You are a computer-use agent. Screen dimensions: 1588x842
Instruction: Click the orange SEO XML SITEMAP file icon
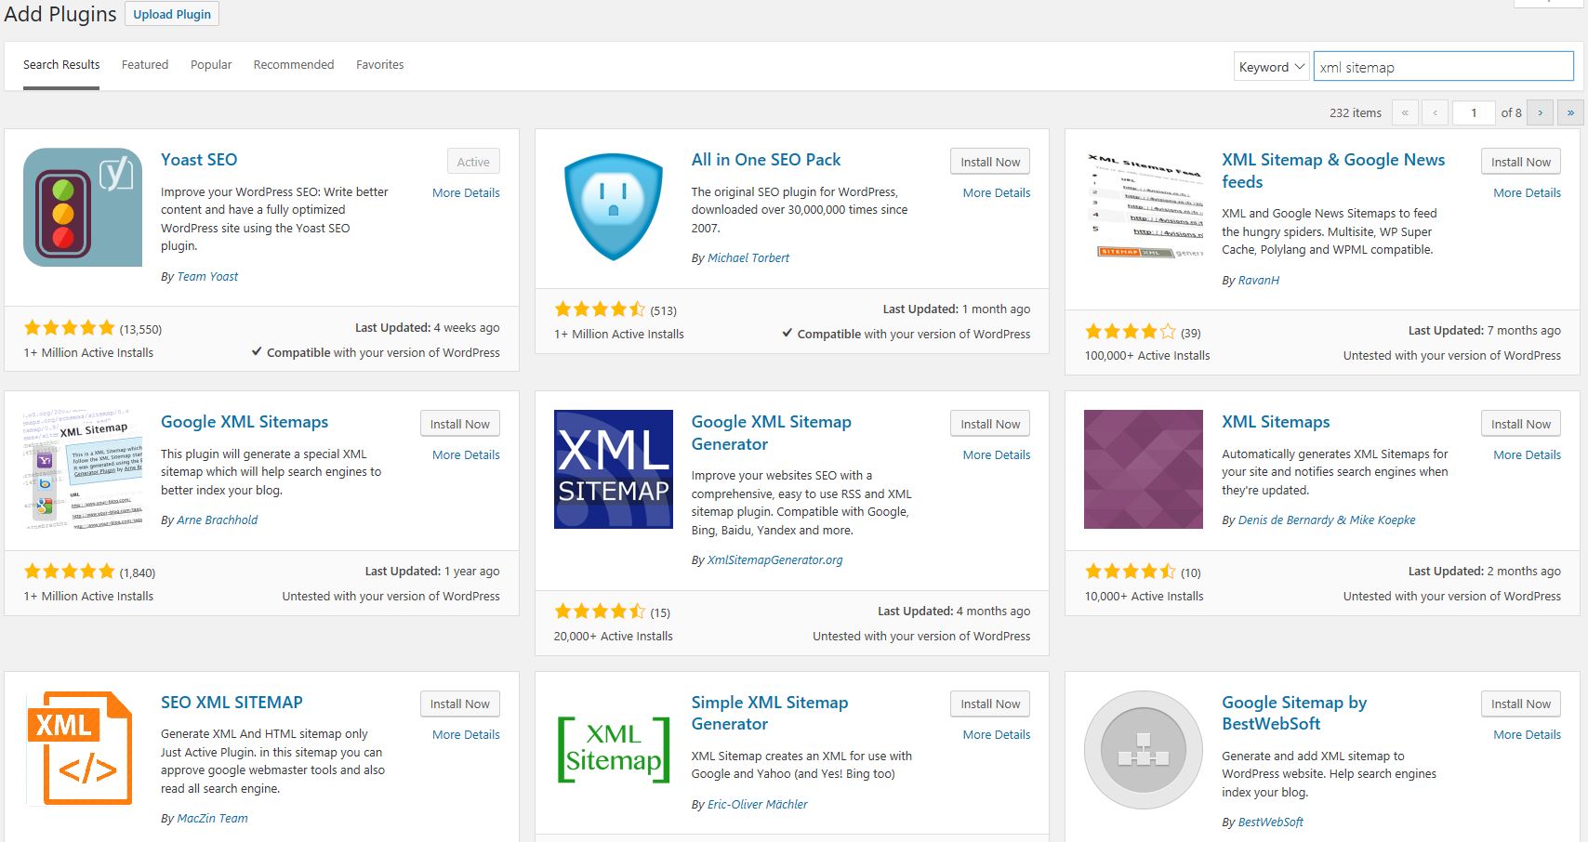(80, 749)
